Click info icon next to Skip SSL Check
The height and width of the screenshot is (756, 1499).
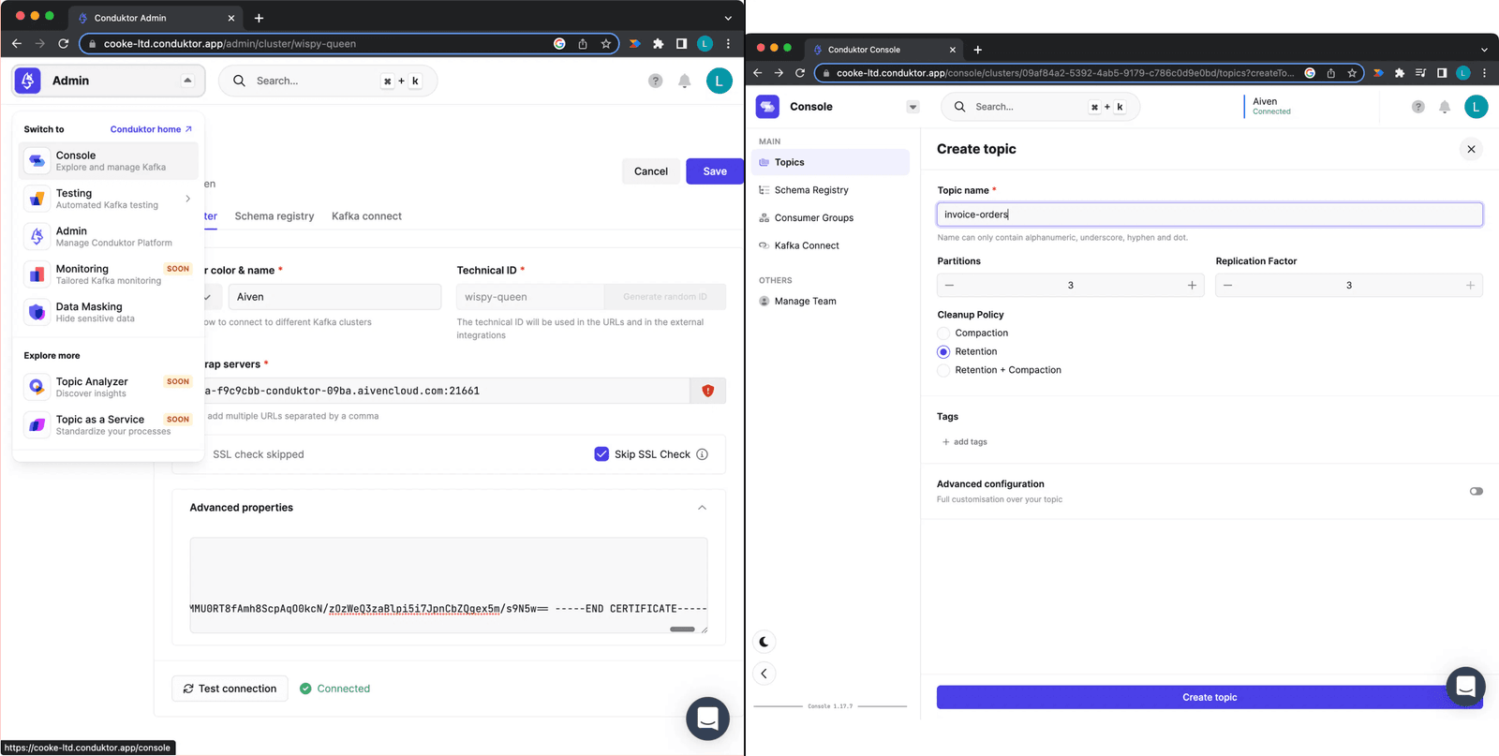tap(703, 454)
